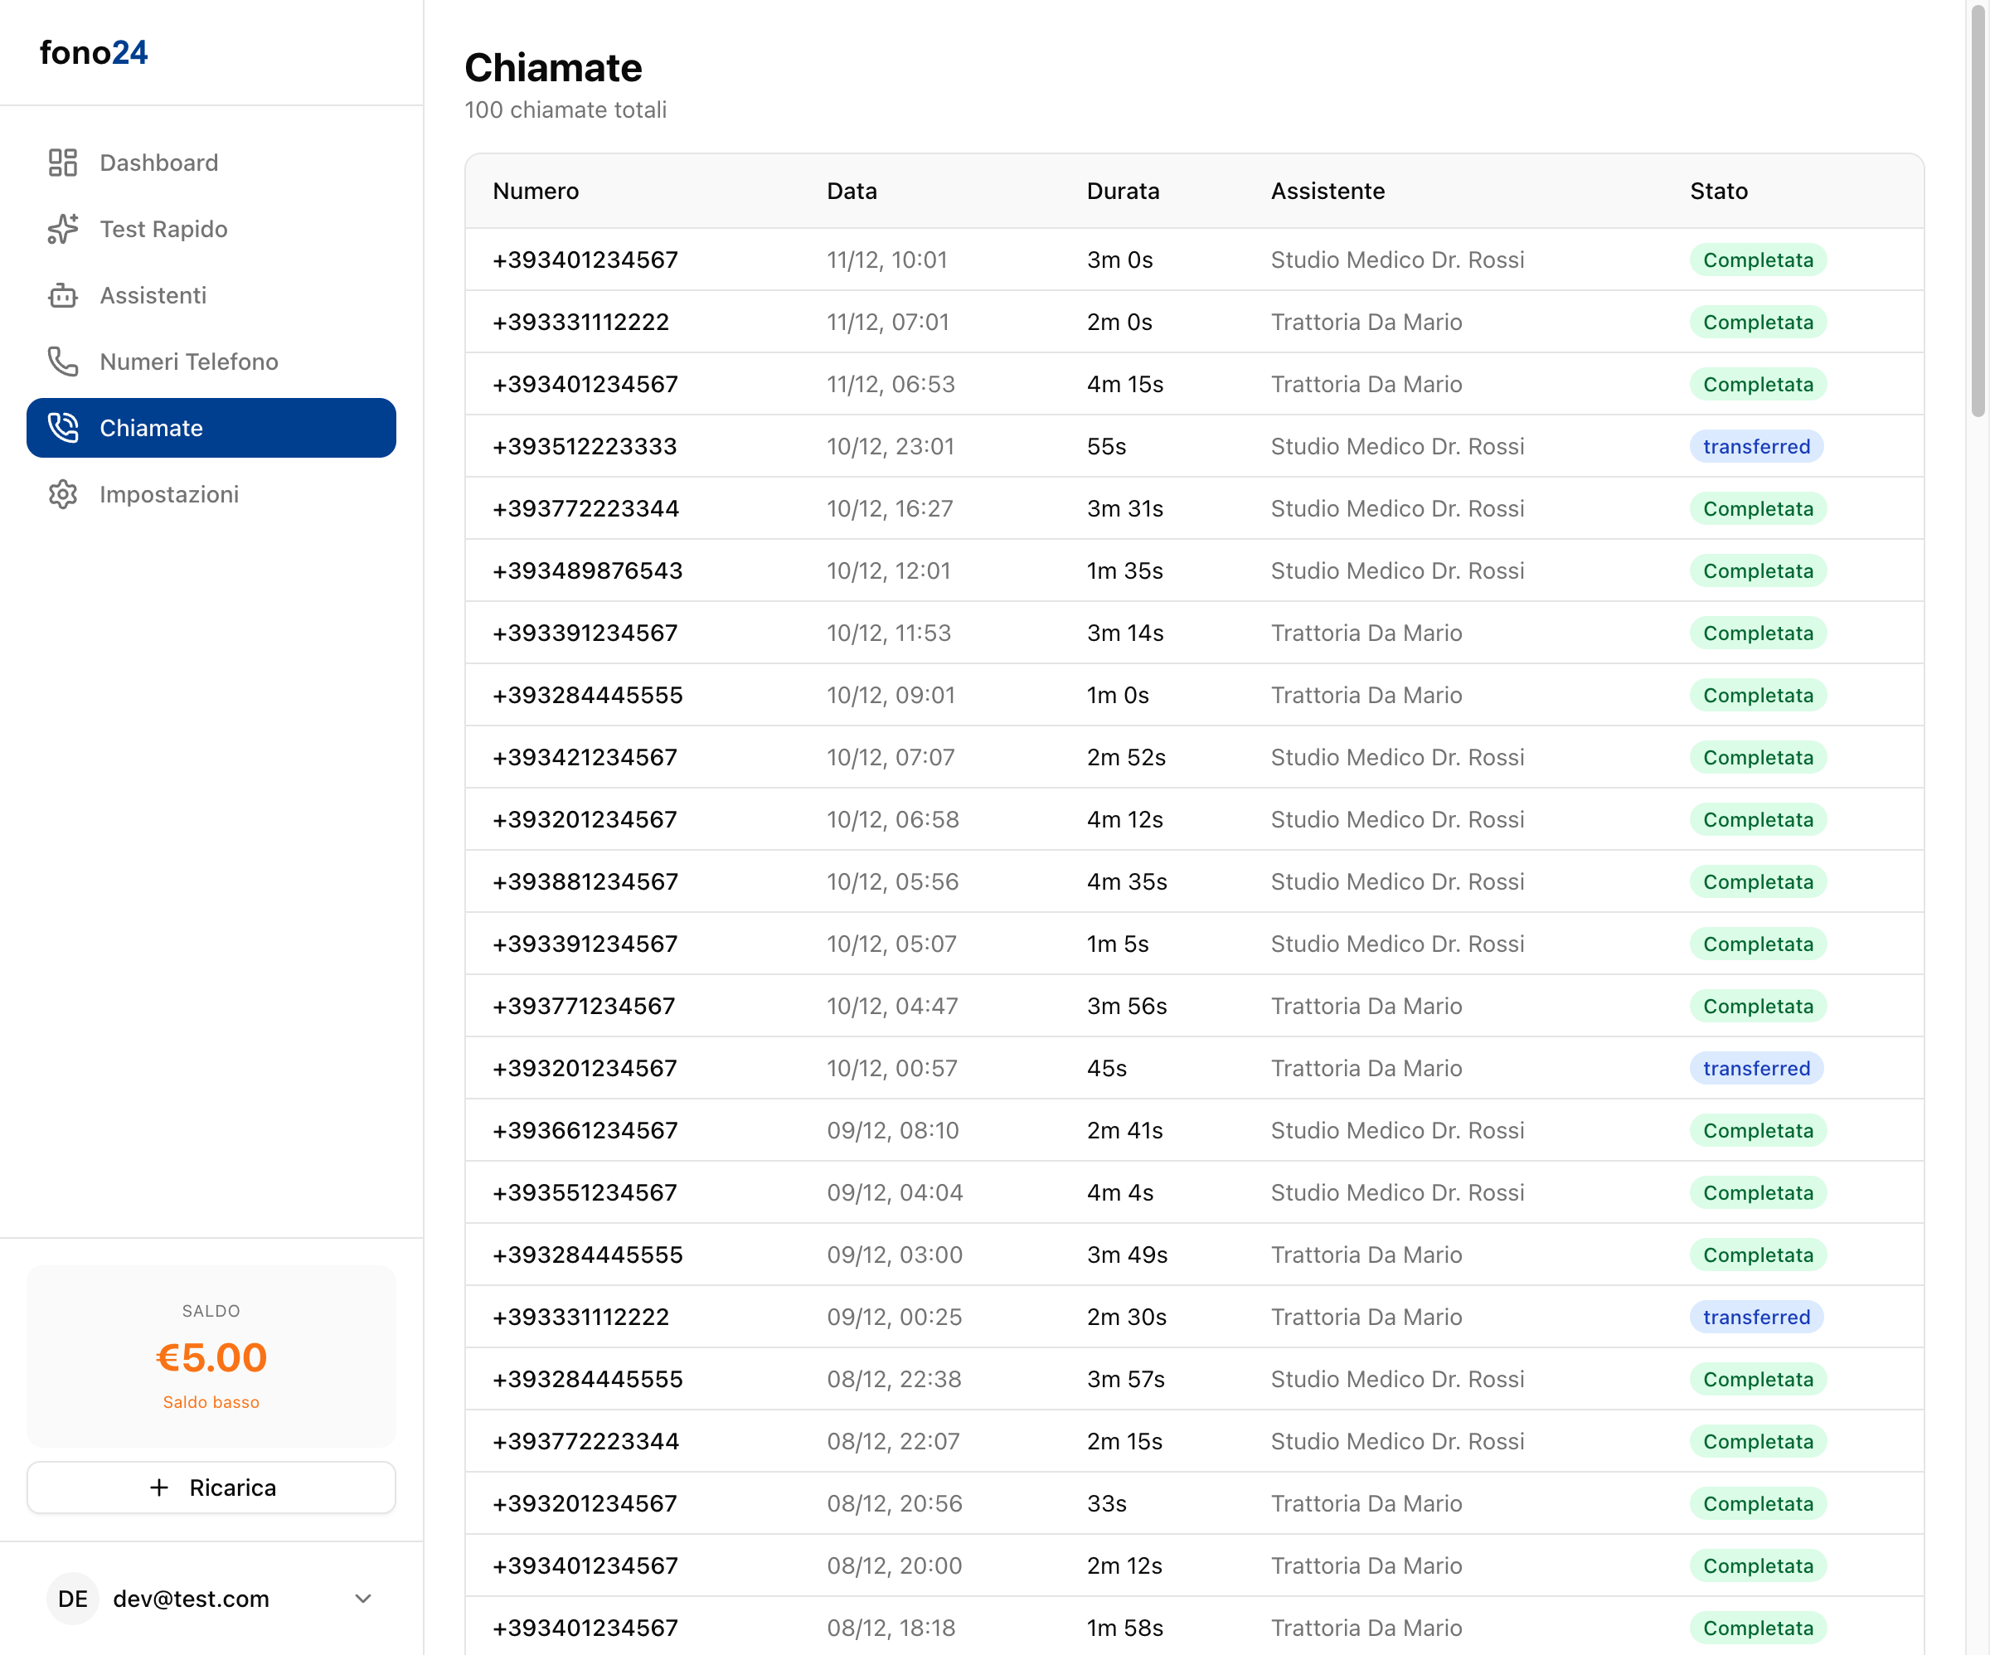Viewport: 1990px width, 1655px height.
Task: Click the fono24 logo
Action: (x=94, y=53)
